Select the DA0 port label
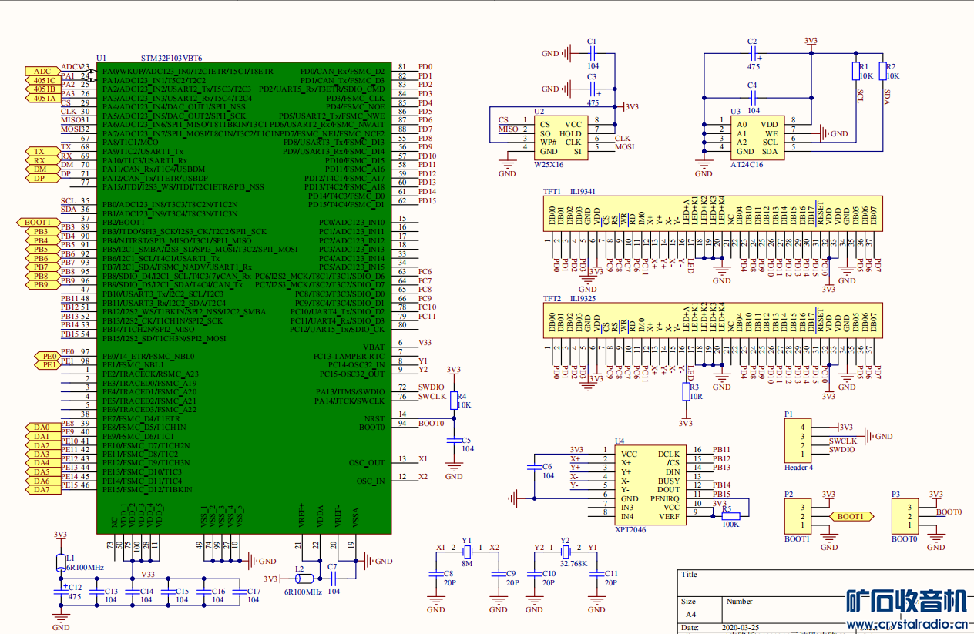Viewport: 974px width, 634px height. pyautogui.click(x=42, y=428)
